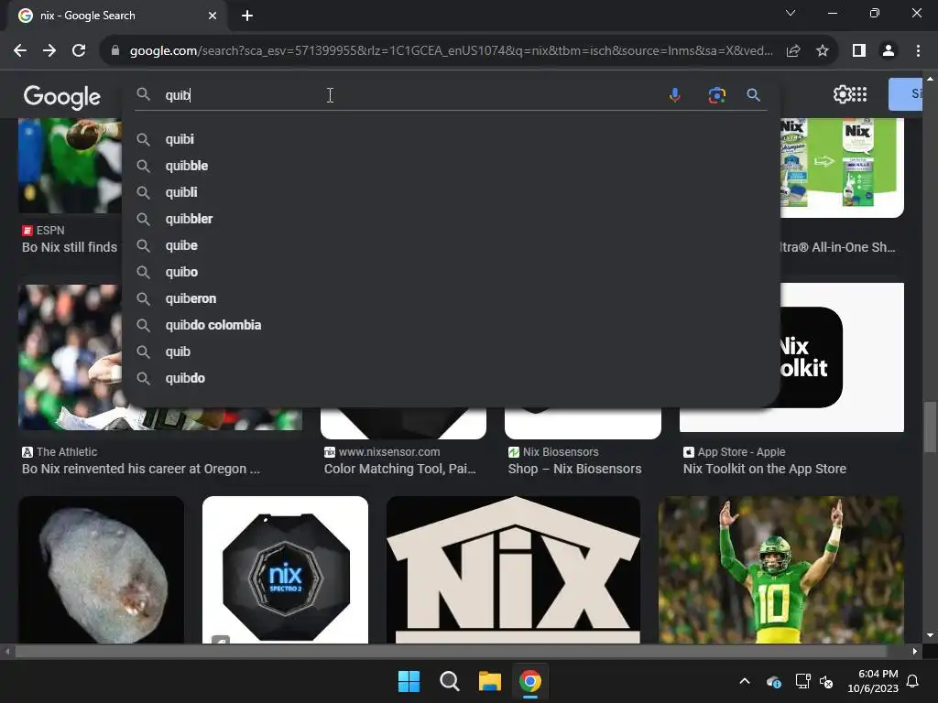Go to Google home via logo

coord(61,96)
